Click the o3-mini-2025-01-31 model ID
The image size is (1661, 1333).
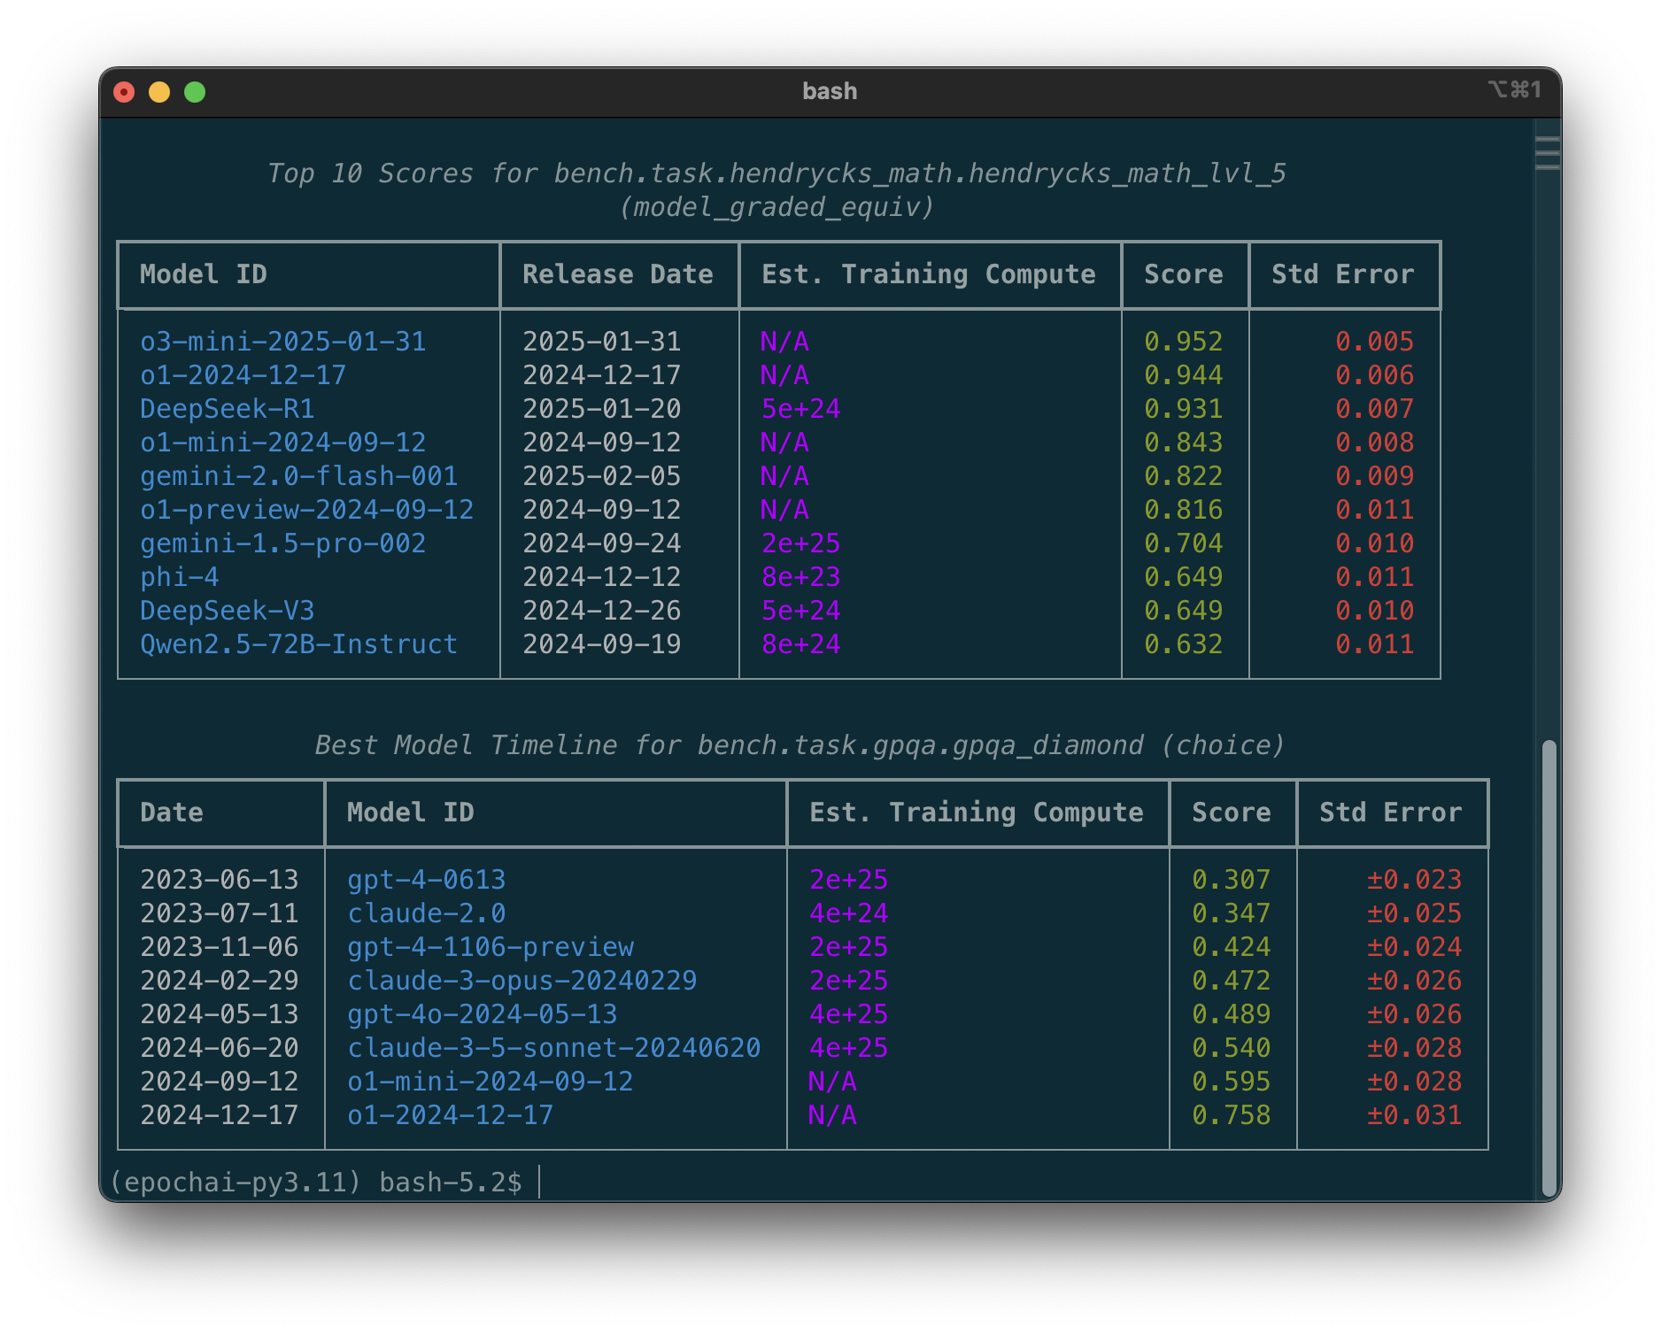282,342
